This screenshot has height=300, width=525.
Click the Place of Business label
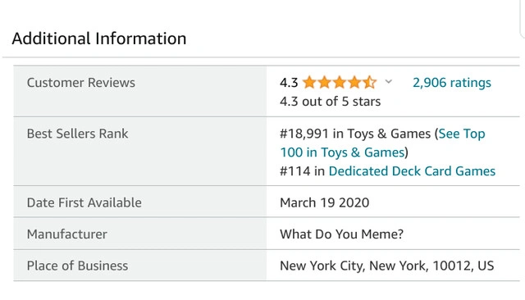pos(77,266)
